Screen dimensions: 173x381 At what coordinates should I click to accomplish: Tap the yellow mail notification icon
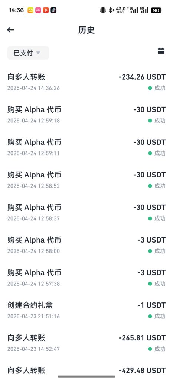[x=30, y=10]
